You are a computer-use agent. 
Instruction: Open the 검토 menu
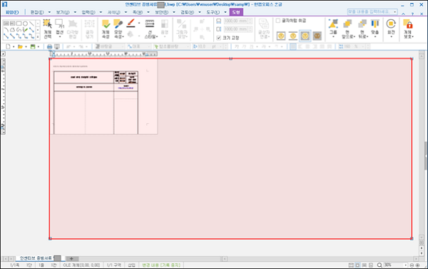tap(187, 12)
